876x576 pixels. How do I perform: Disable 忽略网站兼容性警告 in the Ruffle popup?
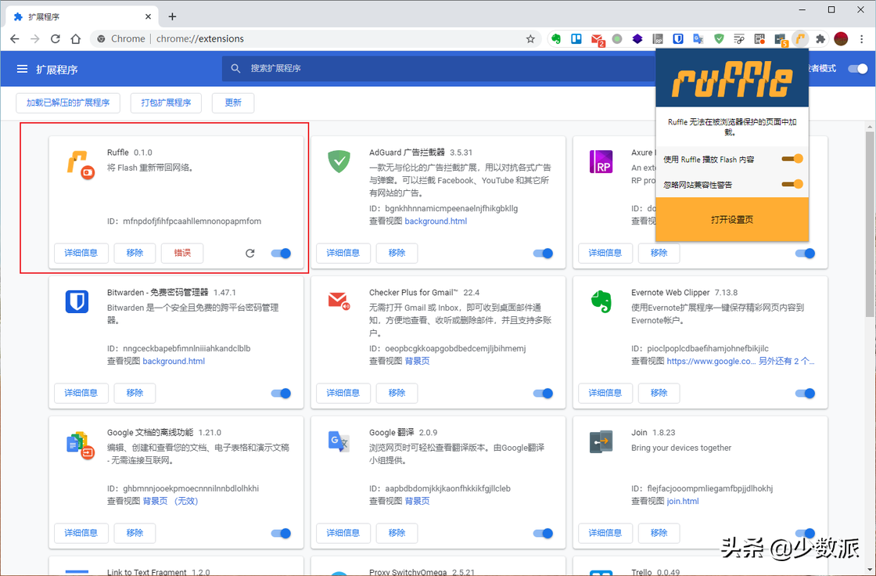click(792, 184)
